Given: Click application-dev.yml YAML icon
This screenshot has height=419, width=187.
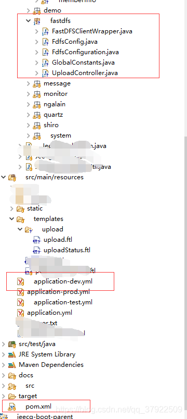Looking at the screenshot, I should 20,281.
